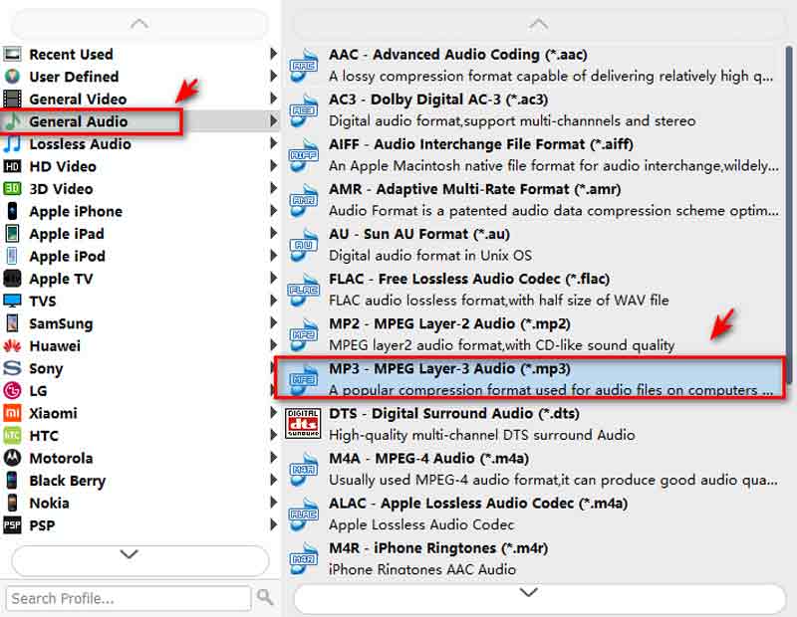Image resolution: width=797 pixels, height=617 pixels.
Task: Click the Apple TV icon
Action: (x=12, y=279)
